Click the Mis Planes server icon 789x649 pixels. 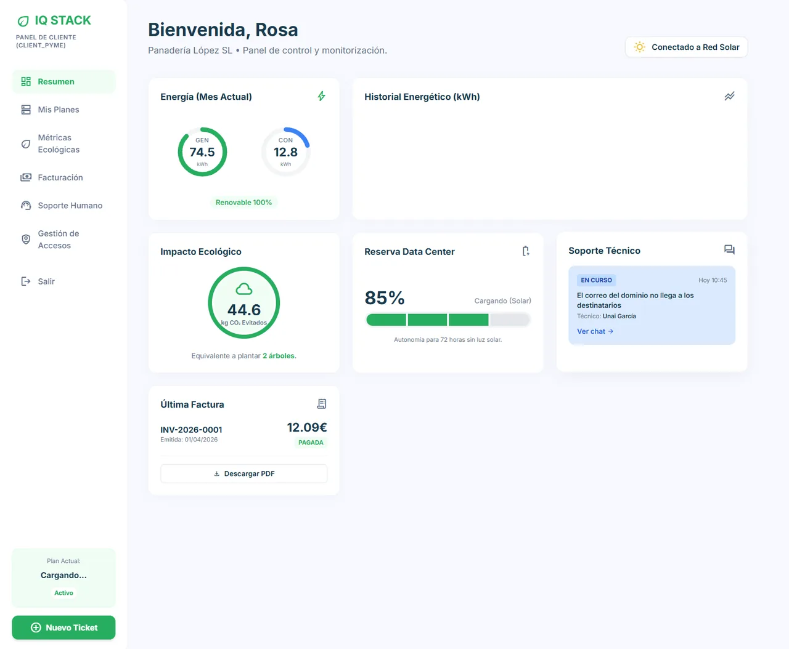26,110
